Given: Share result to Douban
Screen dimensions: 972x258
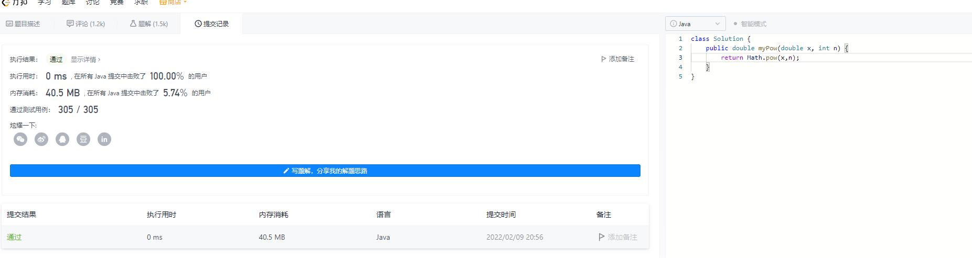Looking at the screenshot, I should 83,139.
